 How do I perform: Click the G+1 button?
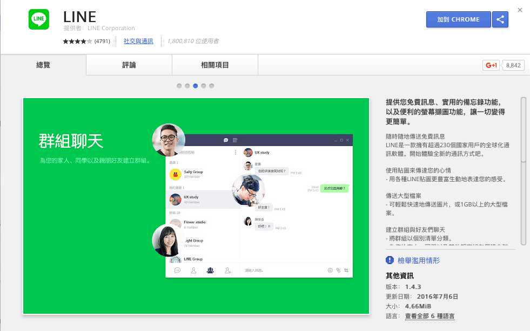491,65
